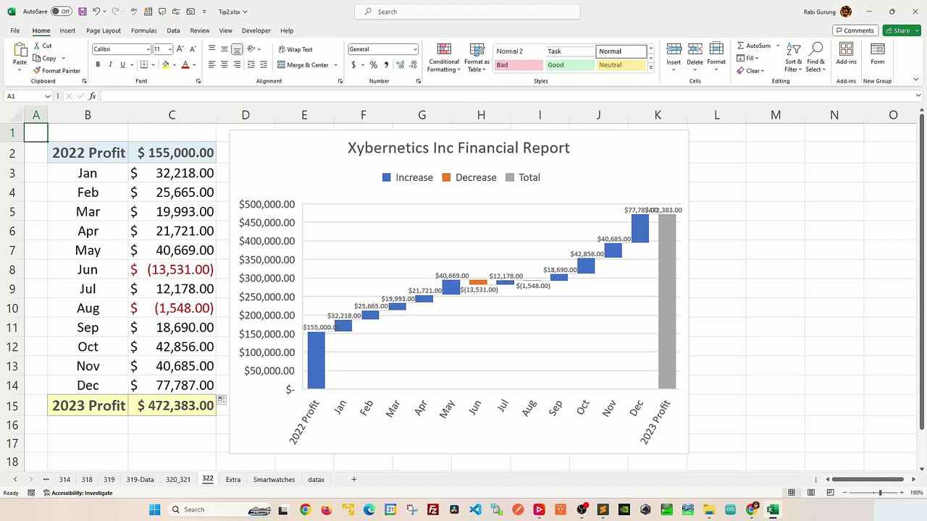
Task: Switch to the Smartwatches sheet tab
Action: (x=274, y=479)
